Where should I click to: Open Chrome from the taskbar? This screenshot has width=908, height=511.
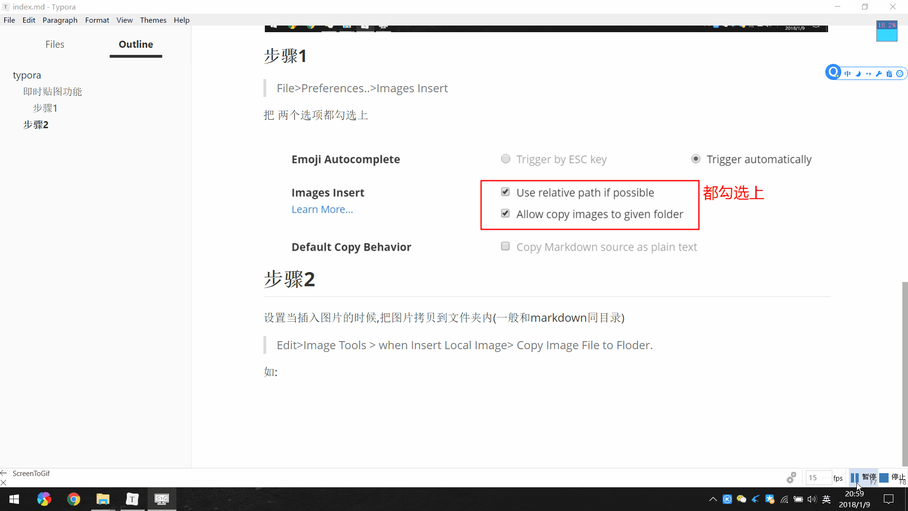pyautogui.click(x=74, y=499)
